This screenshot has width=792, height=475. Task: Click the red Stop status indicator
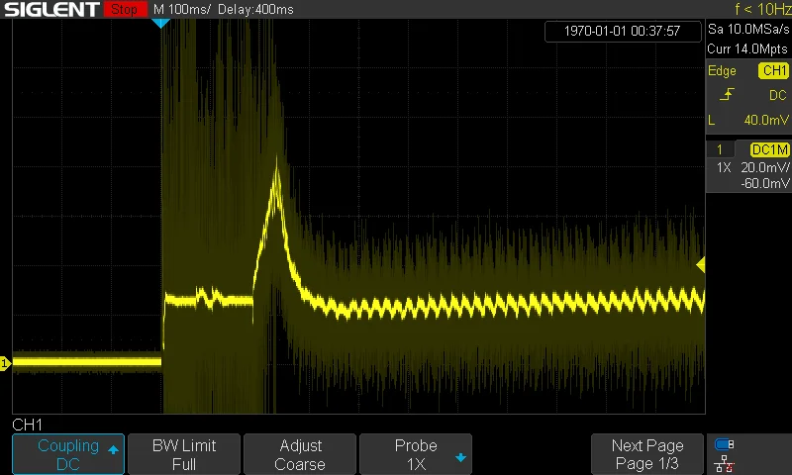coord(123,9)
